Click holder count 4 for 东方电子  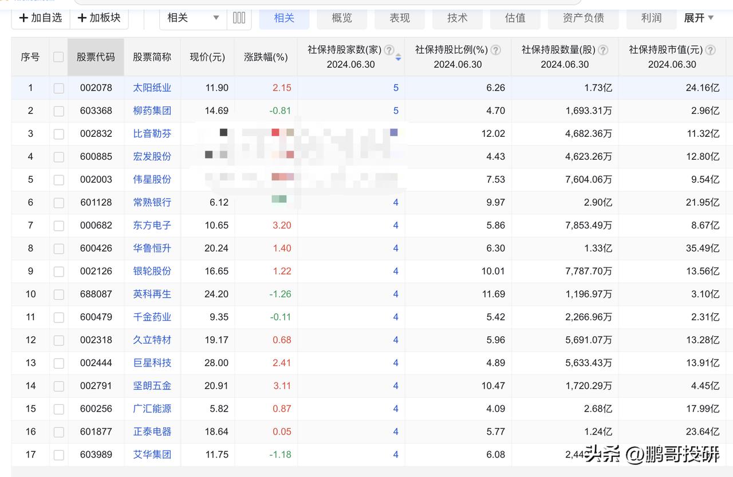click(x=396, y=225)
